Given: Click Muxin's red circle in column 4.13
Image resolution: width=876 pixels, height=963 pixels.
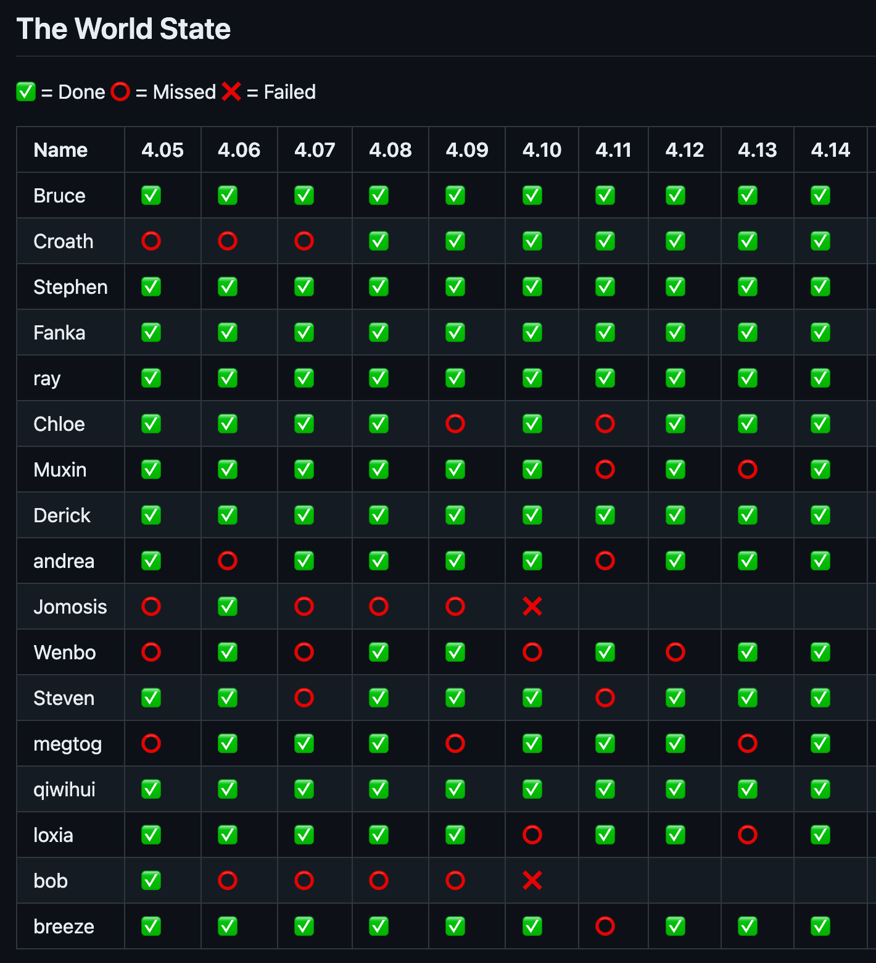Looking at the screenshot, I should pos(748,470).
